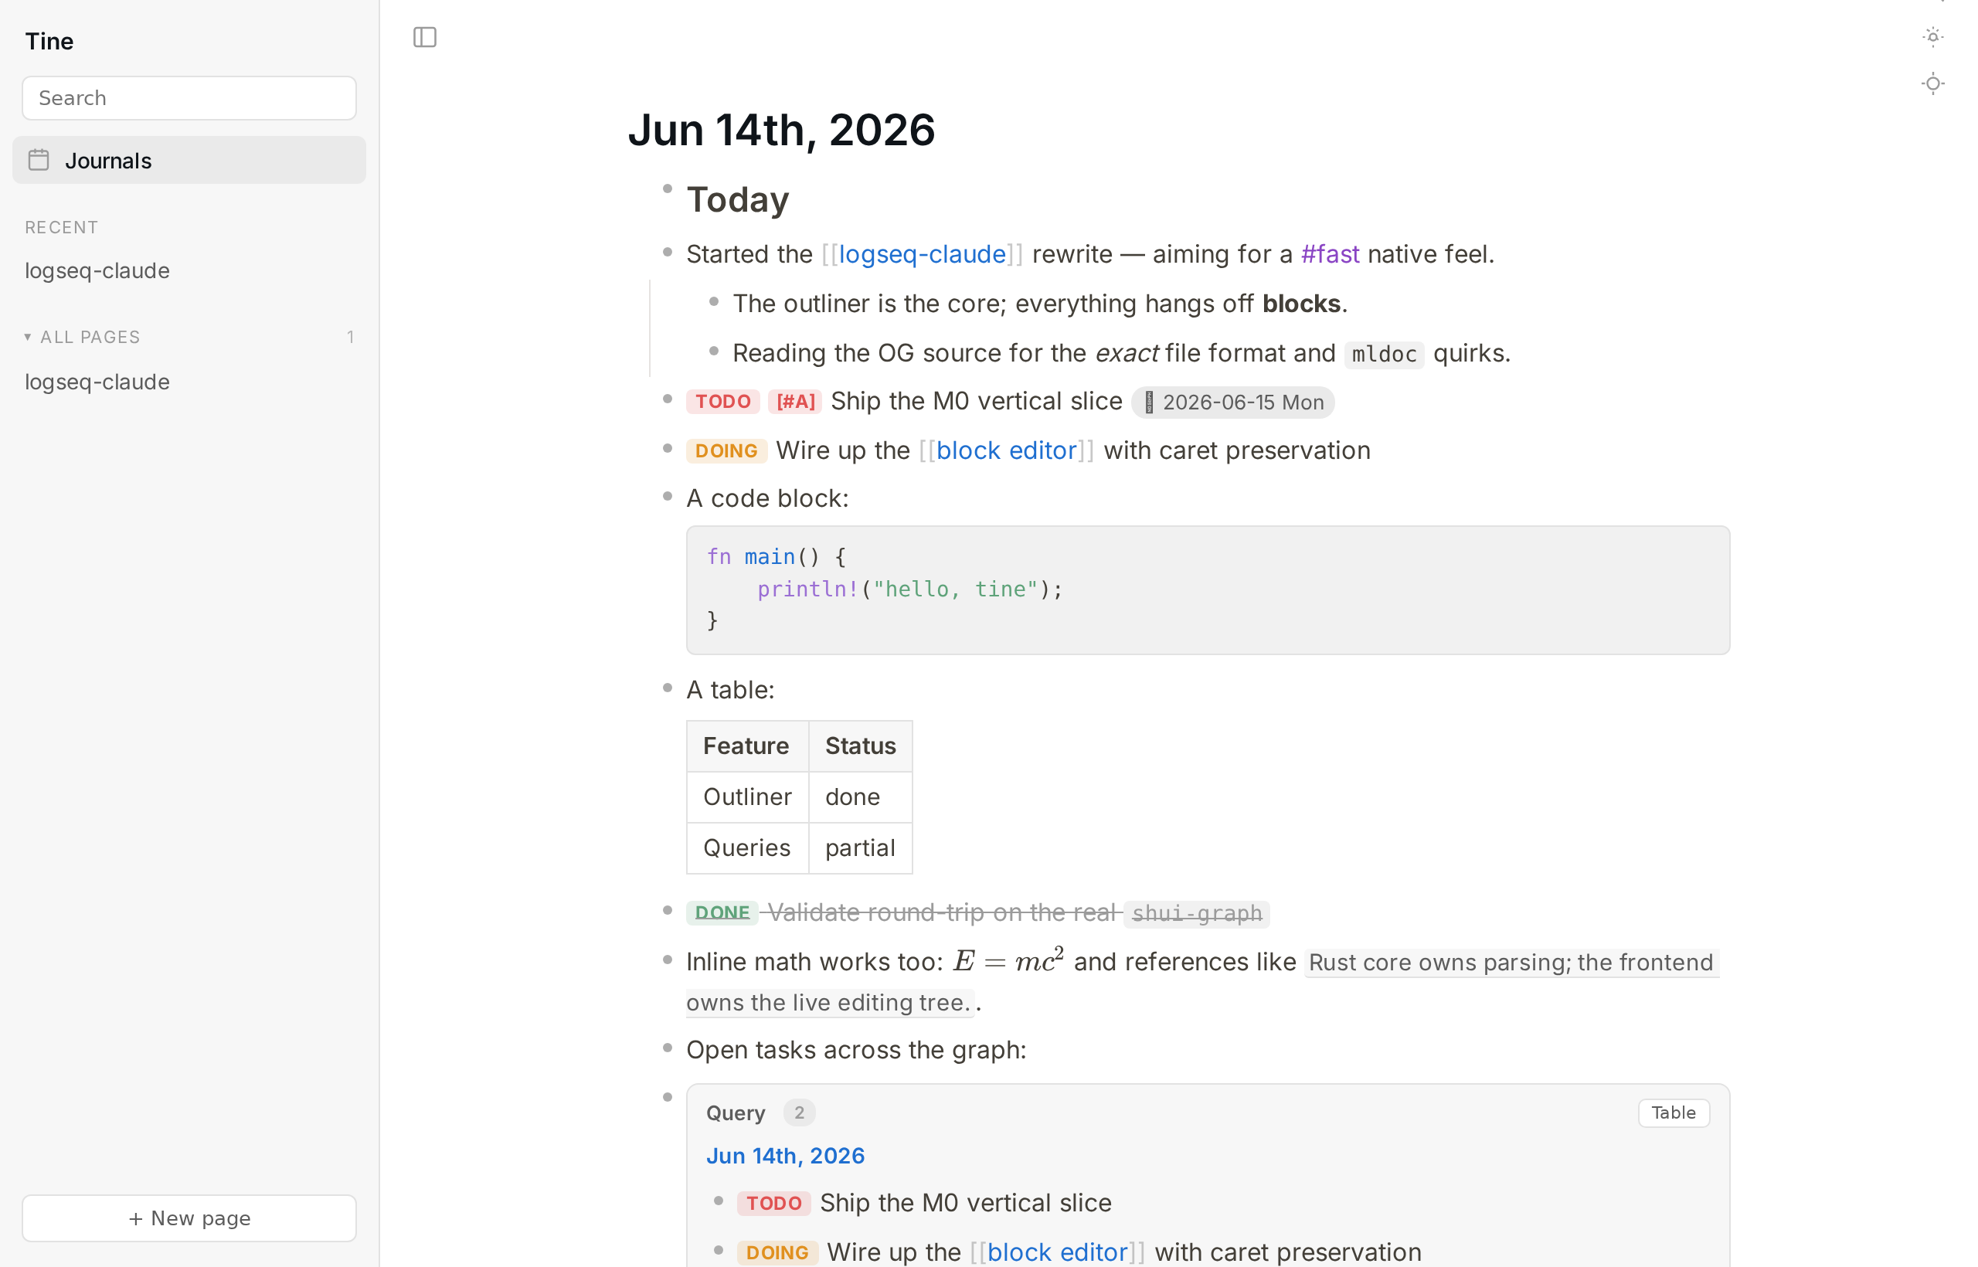Click the [#A] priority badge

pos(796,402)
